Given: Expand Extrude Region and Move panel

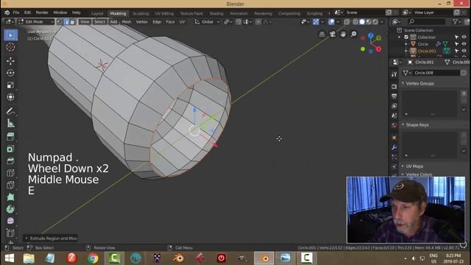Looking at the screenshot, I should coord(51,239).
